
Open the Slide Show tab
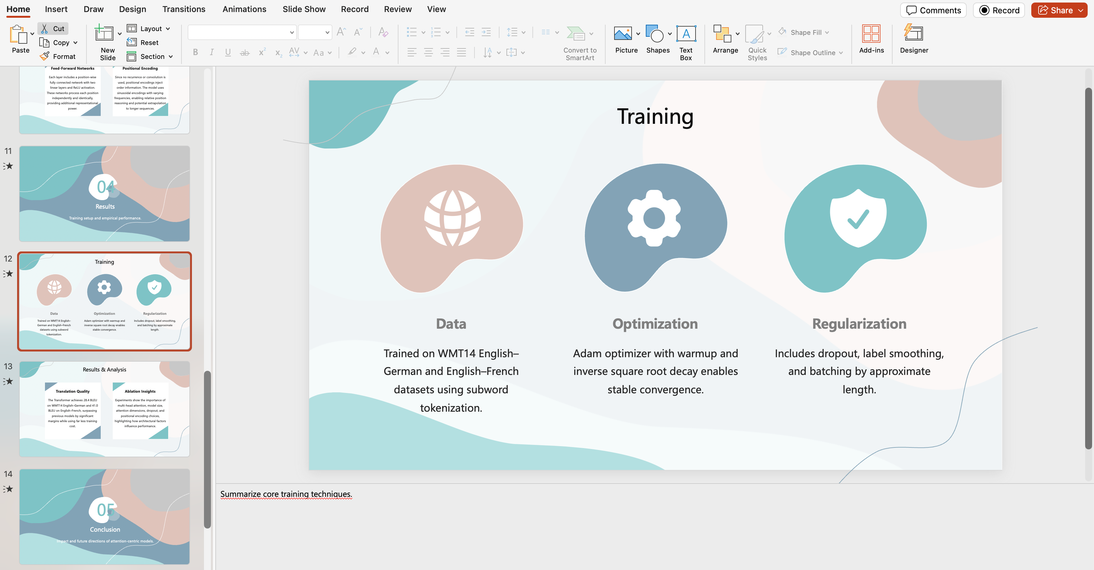point(304,9)
